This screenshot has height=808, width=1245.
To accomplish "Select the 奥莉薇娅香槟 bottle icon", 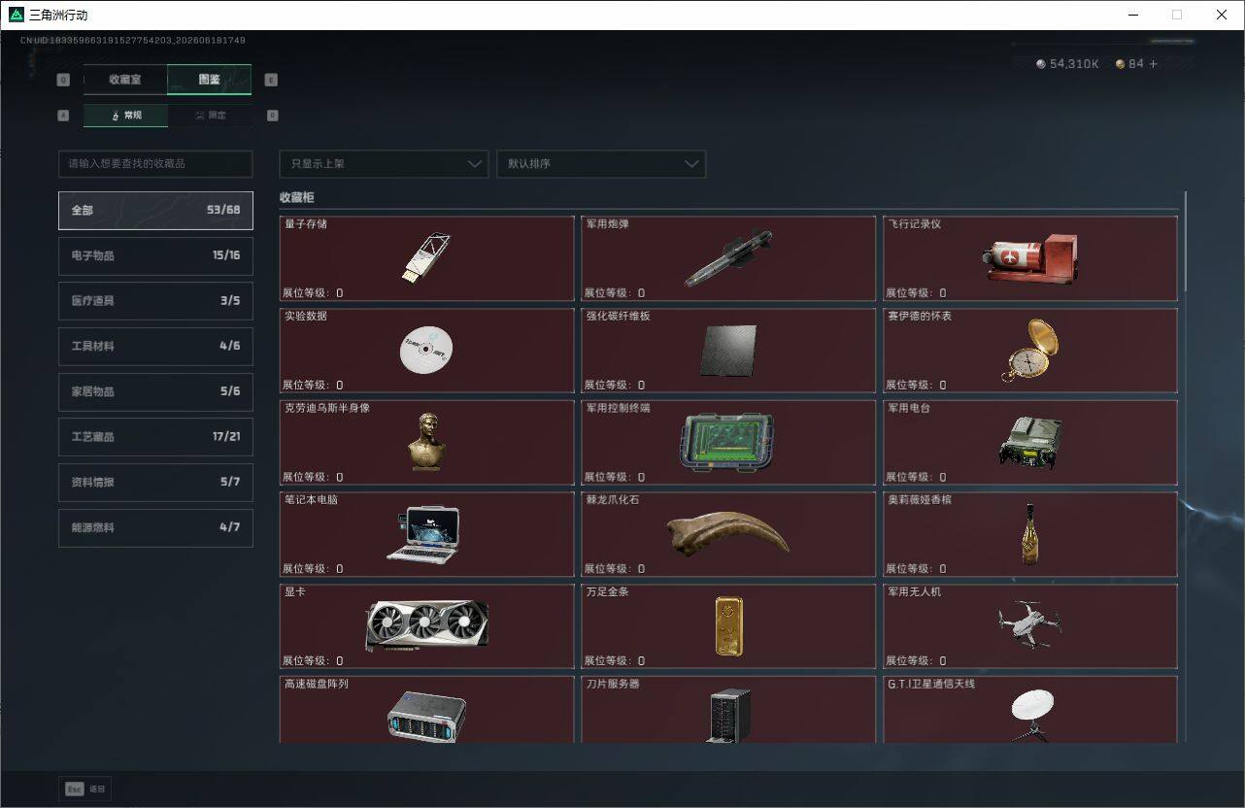I will coord(1029,533).
